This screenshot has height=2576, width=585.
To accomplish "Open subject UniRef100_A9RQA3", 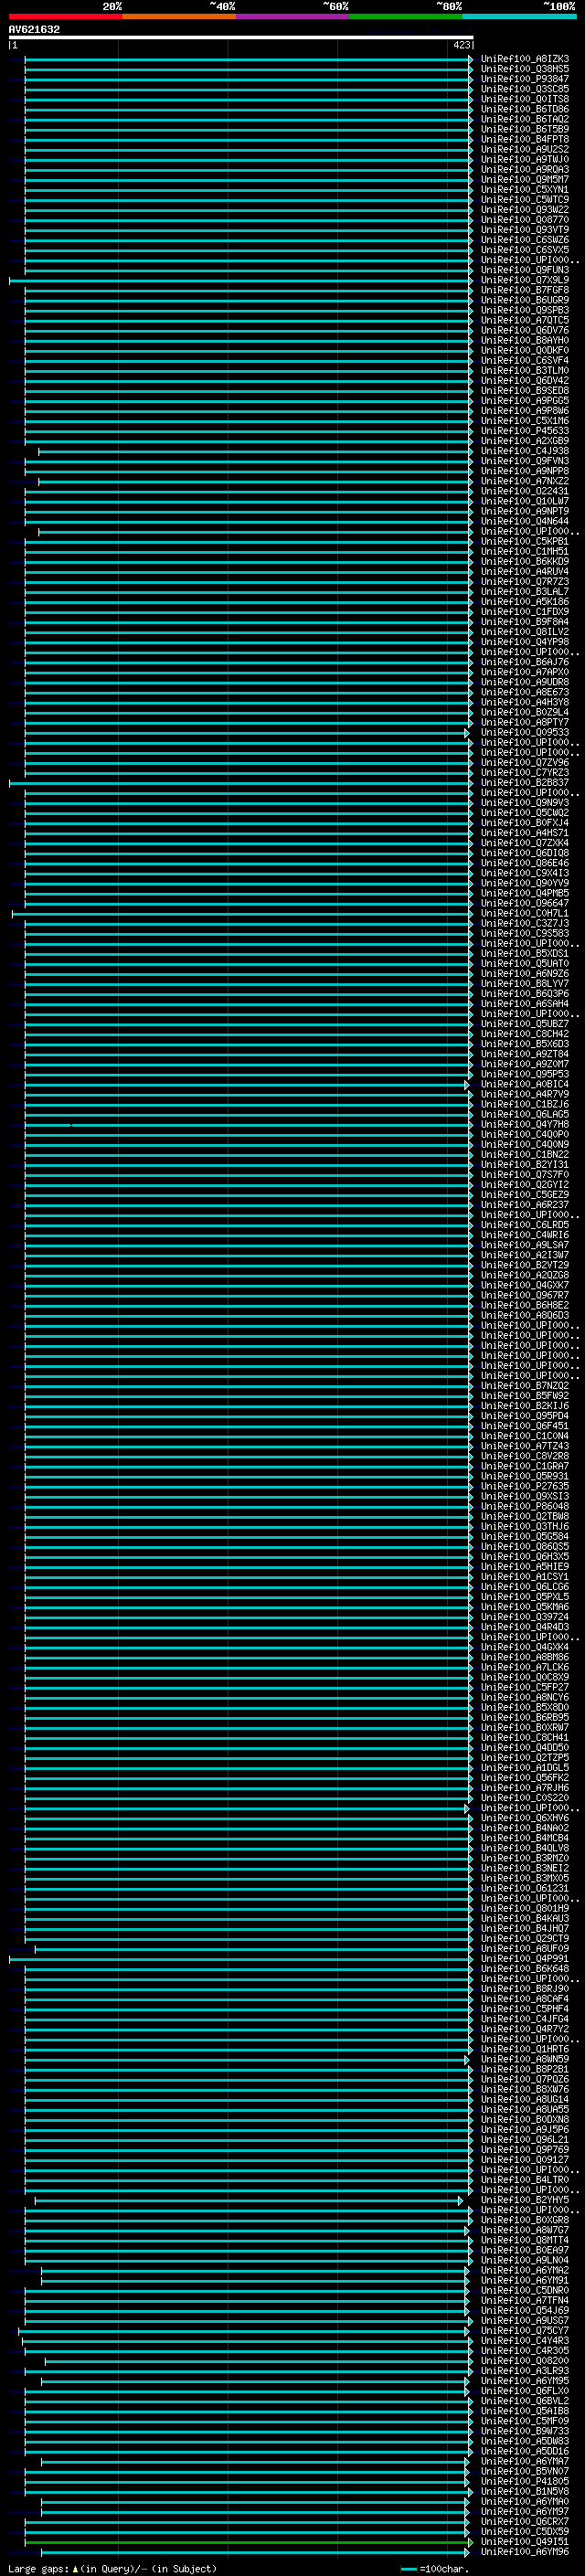I will click(525, 170).
